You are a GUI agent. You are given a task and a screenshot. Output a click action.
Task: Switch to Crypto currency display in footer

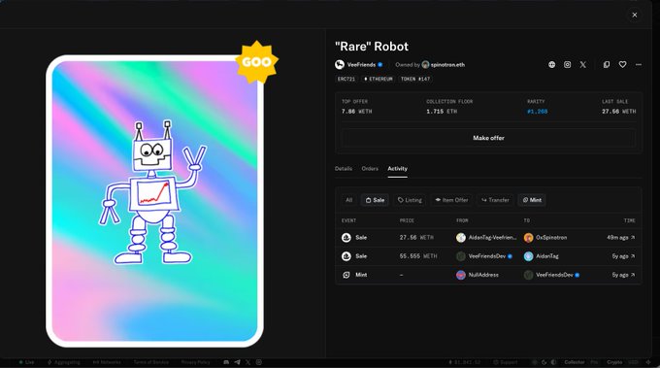614,362
